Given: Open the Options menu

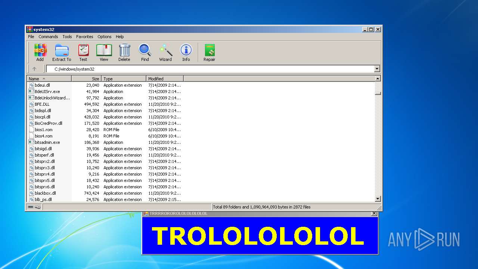Looking at the screenshot, I should click(105, 37).
